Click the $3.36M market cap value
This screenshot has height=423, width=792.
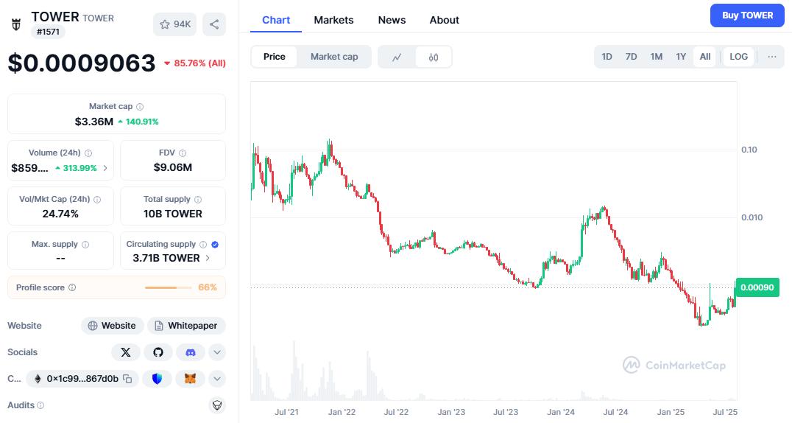(x=94, y=122)
